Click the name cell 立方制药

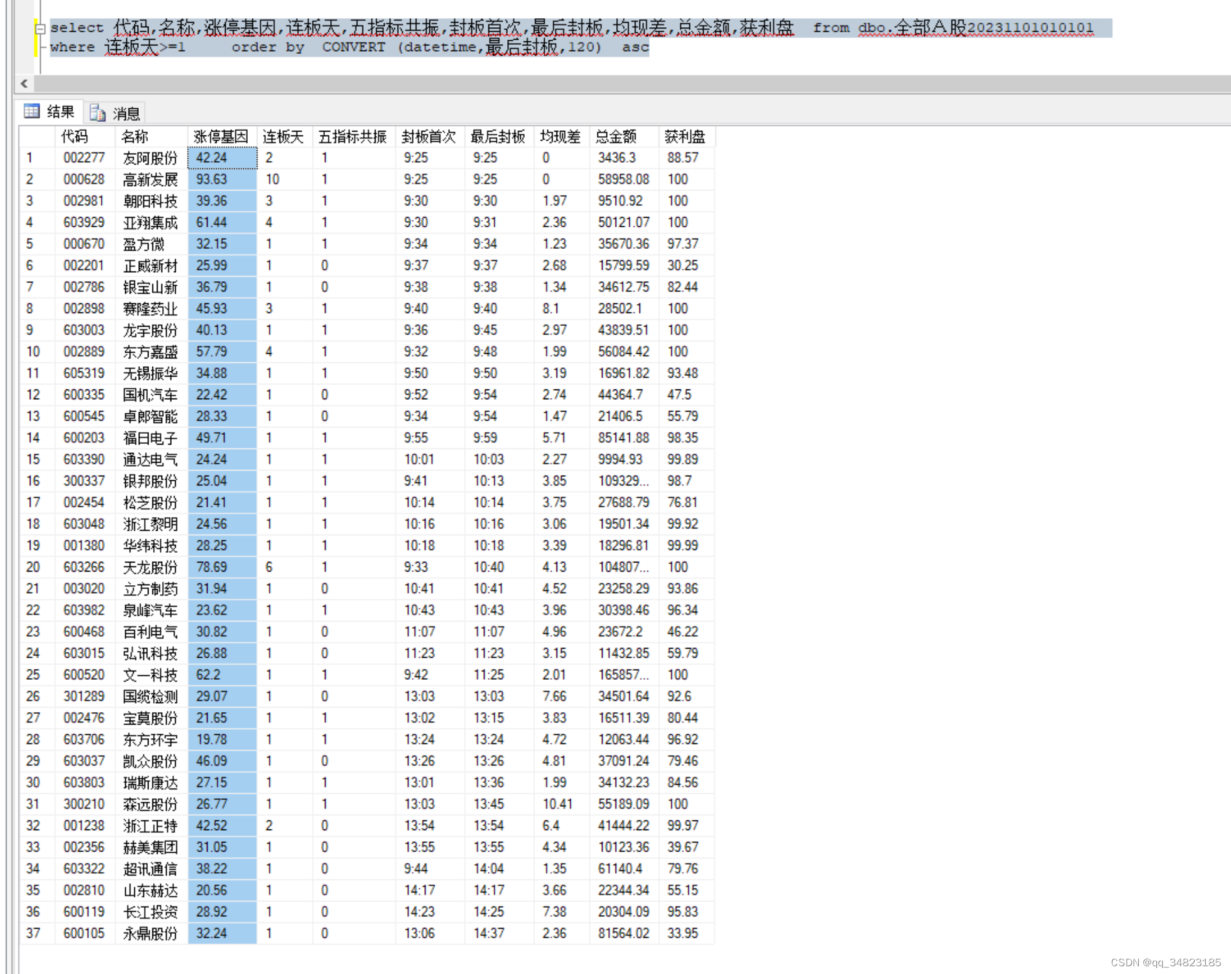pos(152,588)
